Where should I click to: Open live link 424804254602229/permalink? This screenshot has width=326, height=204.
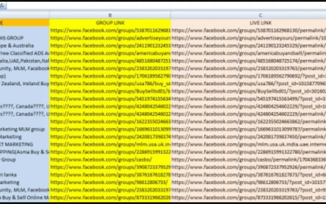(248, 114)
